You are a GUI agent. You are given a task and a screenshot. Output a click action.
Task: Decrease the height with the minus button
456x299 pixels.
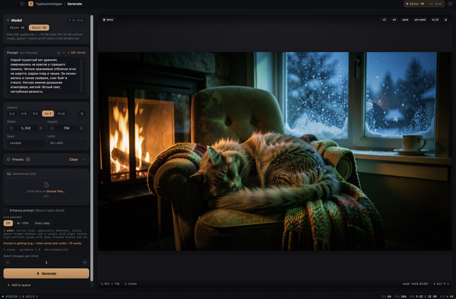click(x=52, y=128)
